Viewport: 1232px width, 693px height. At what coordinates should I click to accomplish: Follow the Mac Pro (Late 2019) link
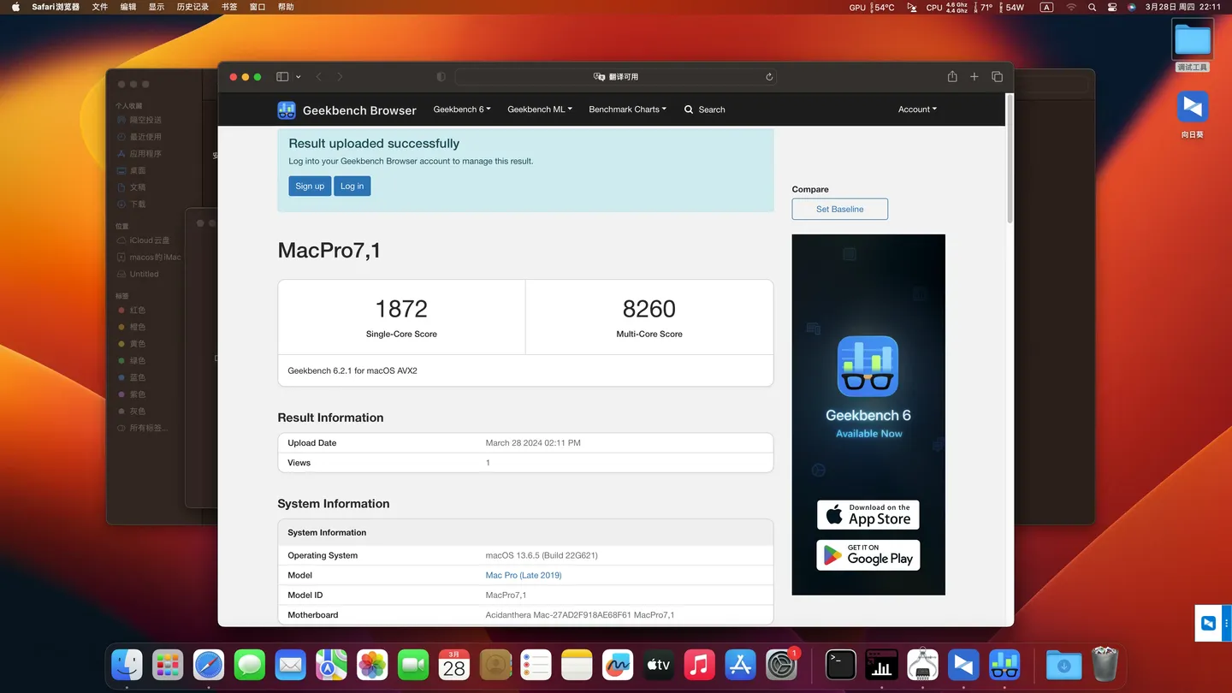click(x=523, y=575)
